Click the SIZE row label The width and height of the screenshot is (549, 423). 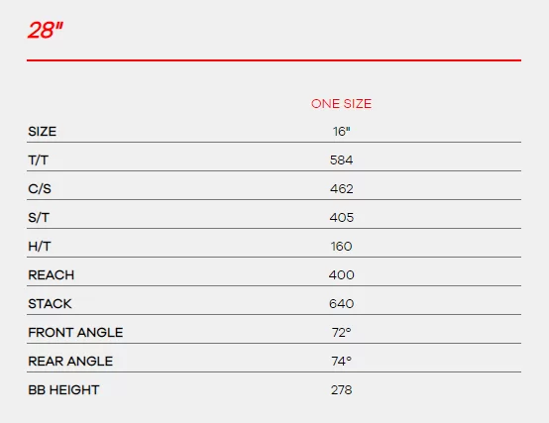[42, 132]
